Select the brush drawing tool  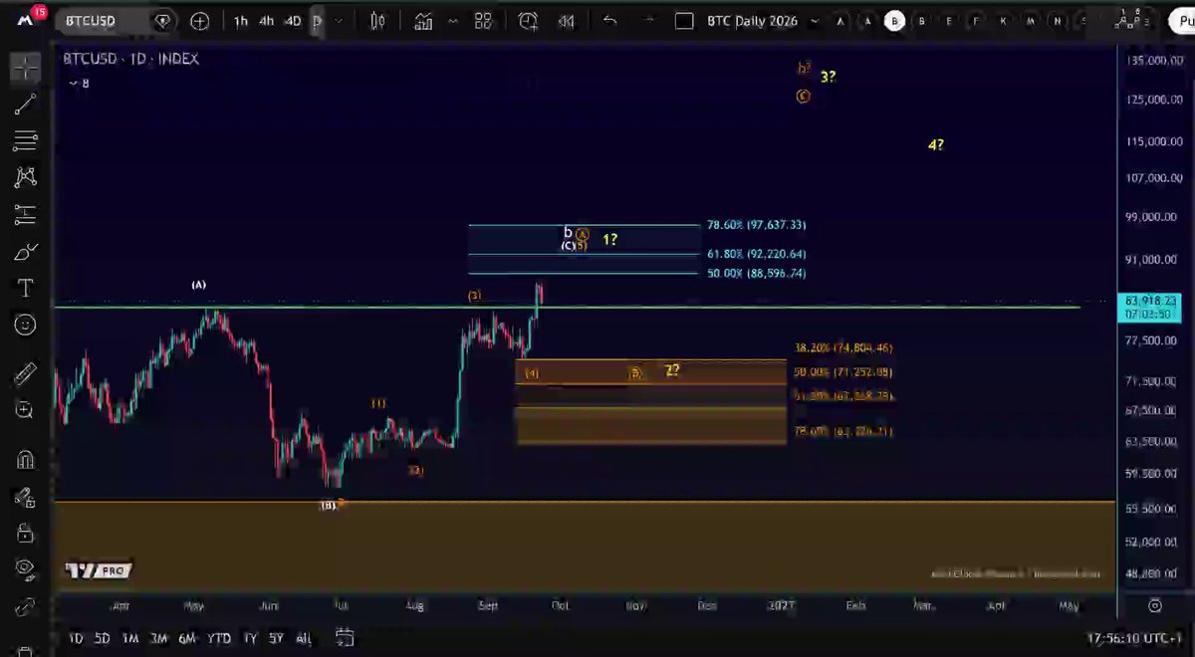coord(26,251)
